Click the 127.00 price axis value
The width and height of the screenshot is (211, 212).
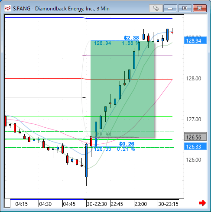click(x=194, y=119)
